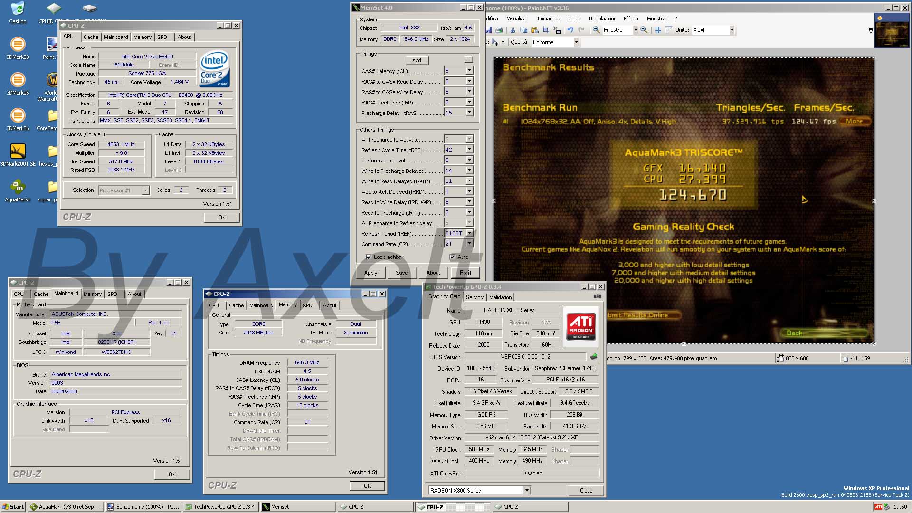Click the Redo arrow in Paint.NET

pos(581,30)
